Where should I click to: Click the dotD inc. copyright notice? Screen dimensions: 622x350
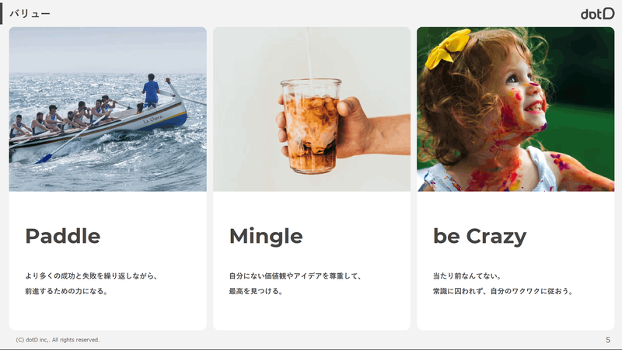pos(58,340)
